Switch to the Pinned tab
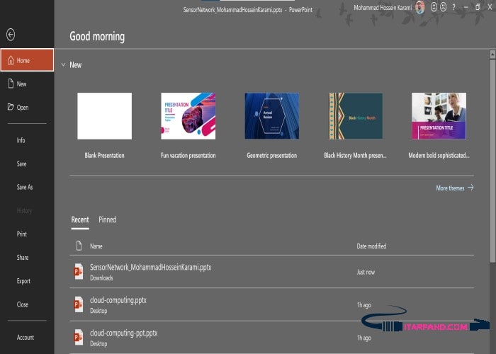This screenshot has width=496, height=354. tap(107, 219)
